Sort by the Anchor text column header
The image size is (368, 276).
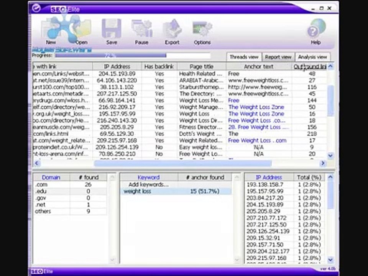point(259,66)
